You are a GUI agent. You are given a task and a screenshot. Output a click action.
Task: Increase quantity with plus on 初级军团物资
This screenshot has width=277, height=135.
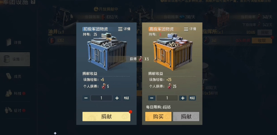[x=117, y=98]
